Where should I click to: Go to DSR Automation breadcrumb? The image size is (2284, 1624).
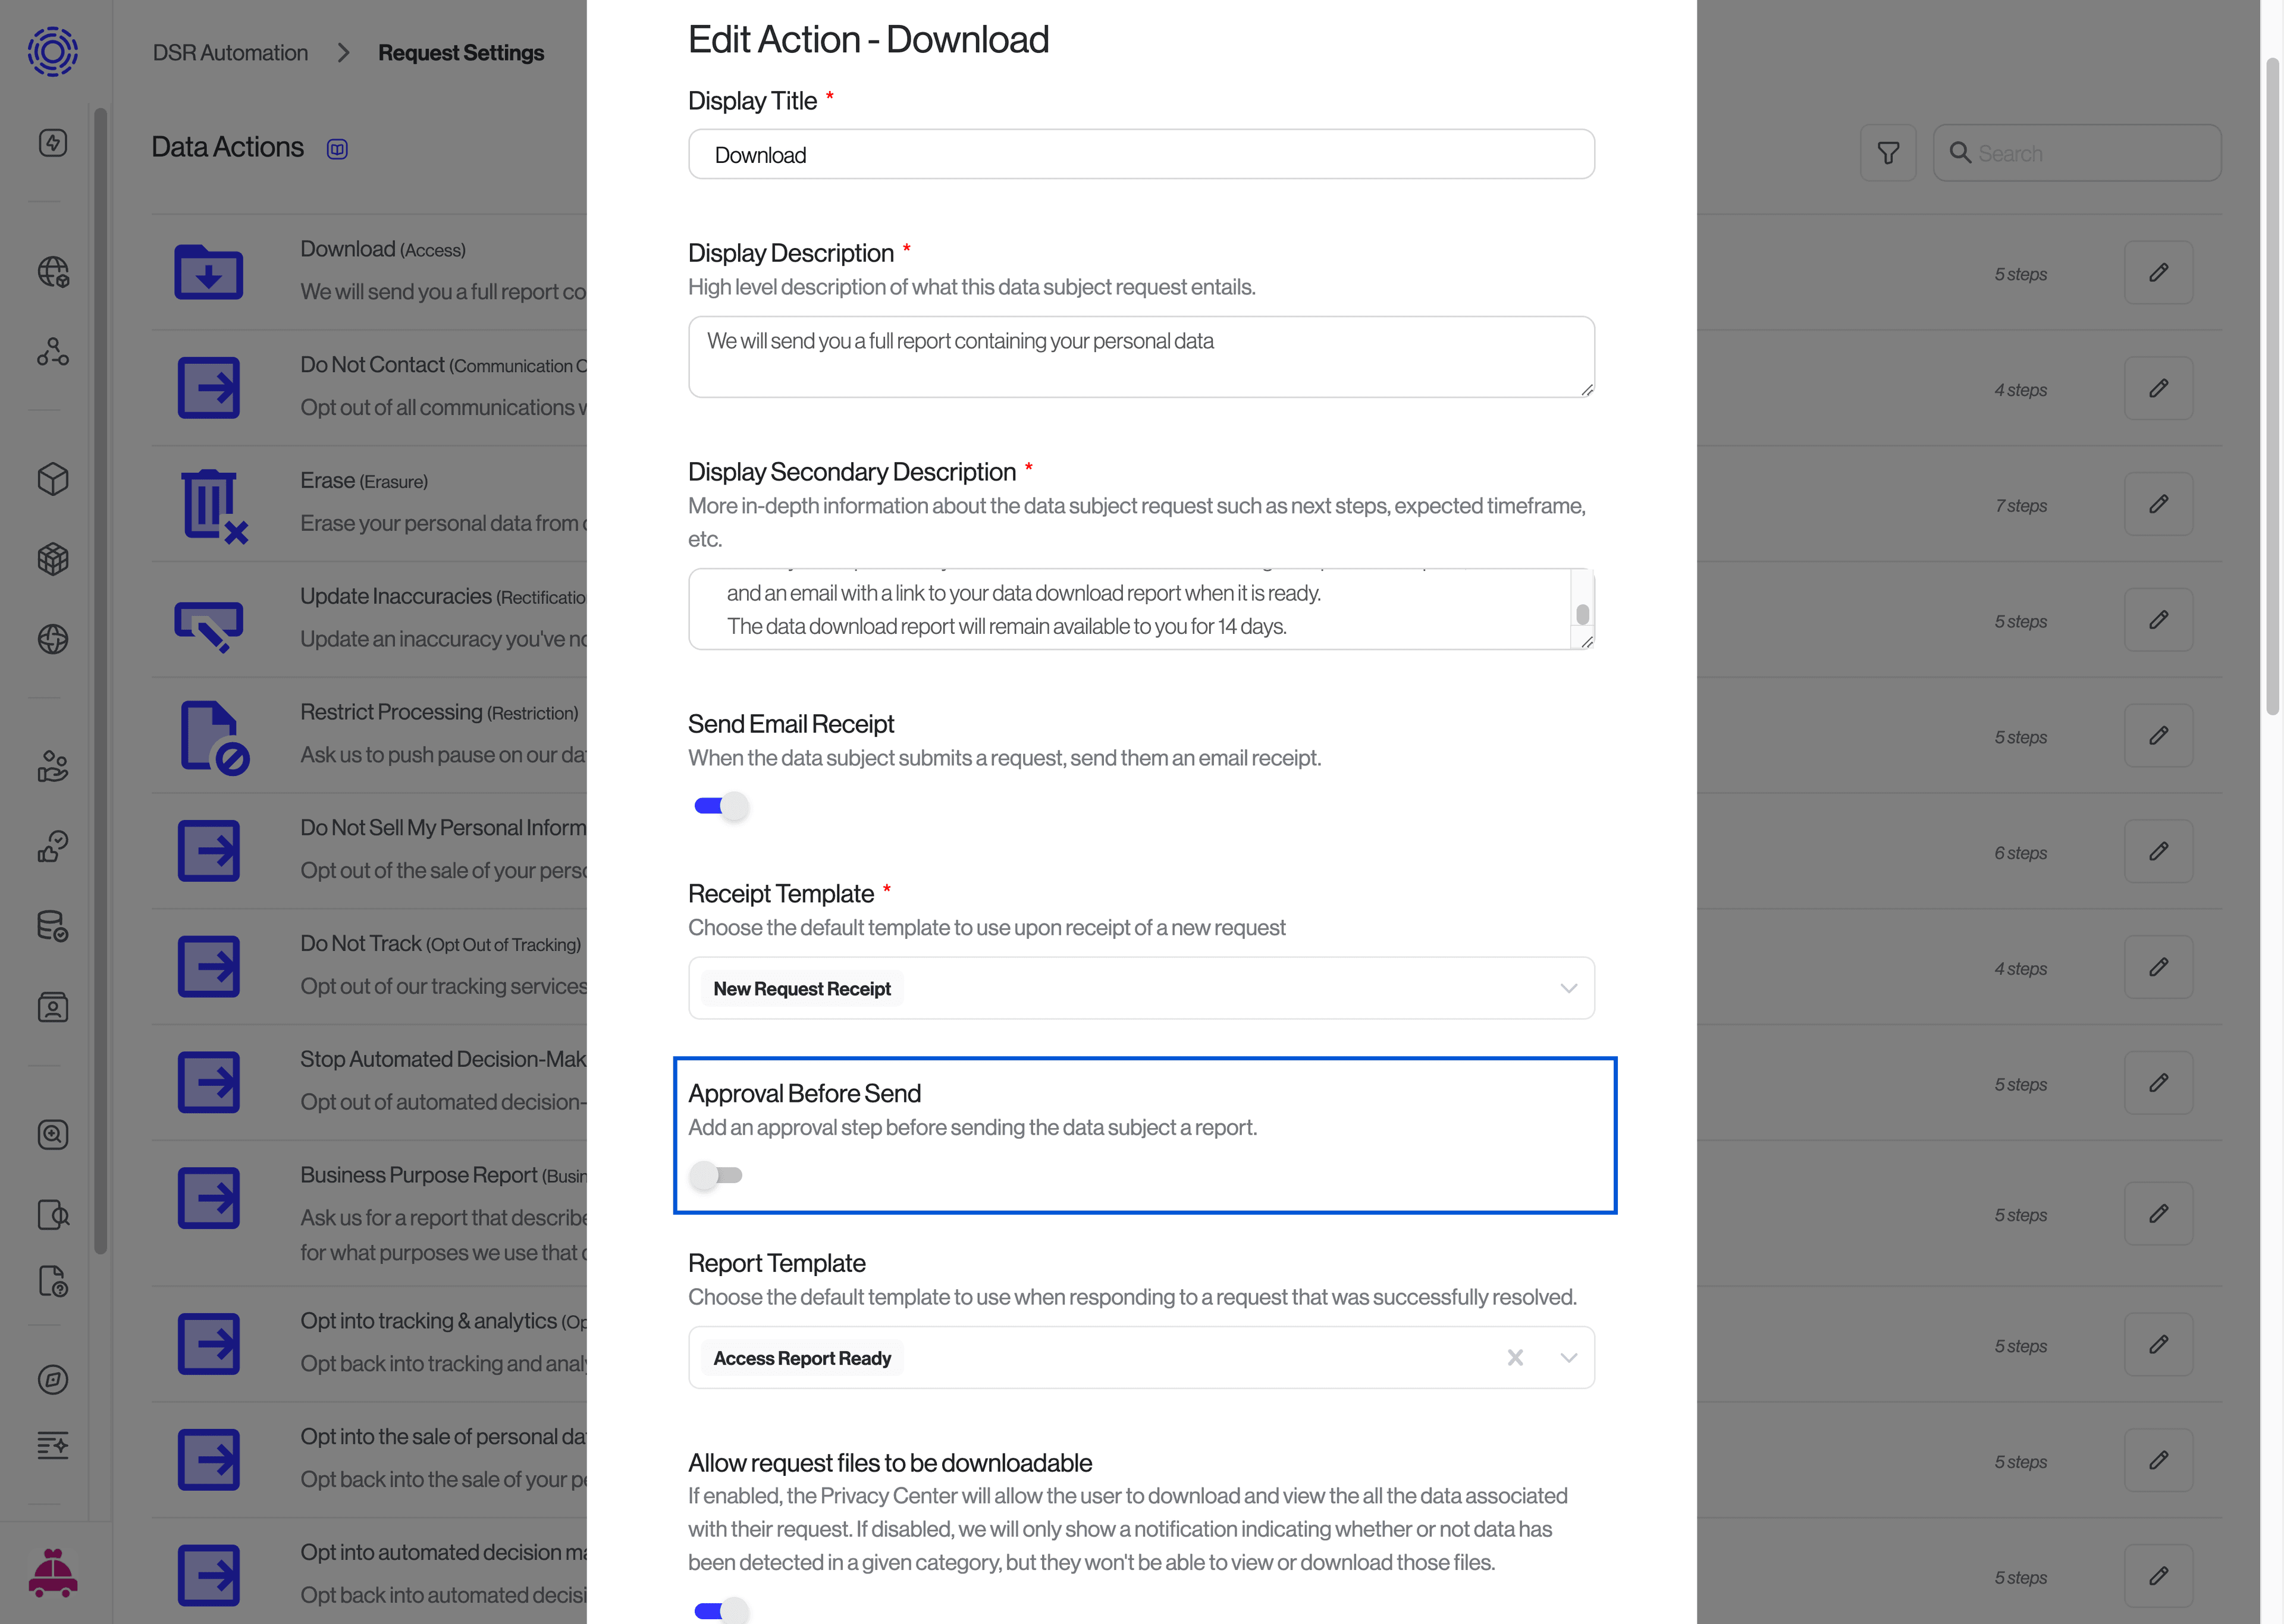[230, 53]
